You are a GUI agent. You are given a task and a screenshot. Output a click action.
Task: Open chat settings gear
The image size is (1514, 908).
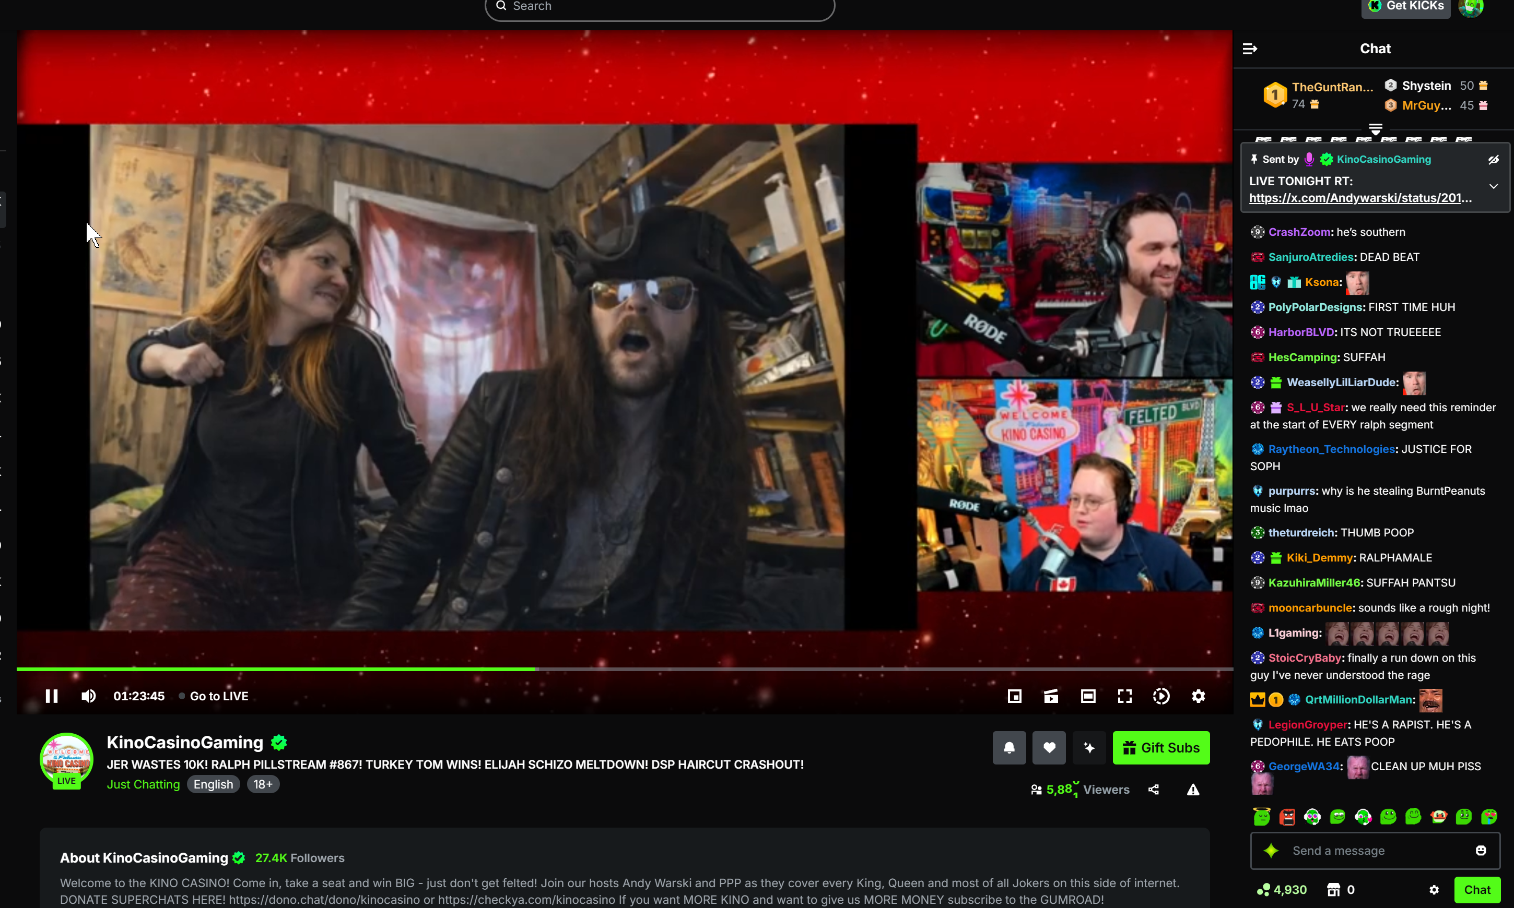(x=1434, y=890)
